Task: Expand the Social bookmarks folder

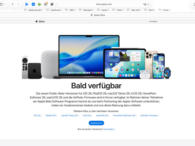Action: tap(103, 10)
